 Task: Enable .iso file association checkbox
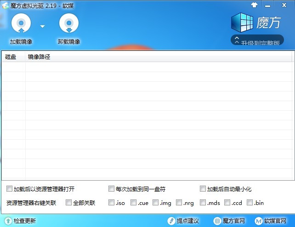[x=111, y=203]
